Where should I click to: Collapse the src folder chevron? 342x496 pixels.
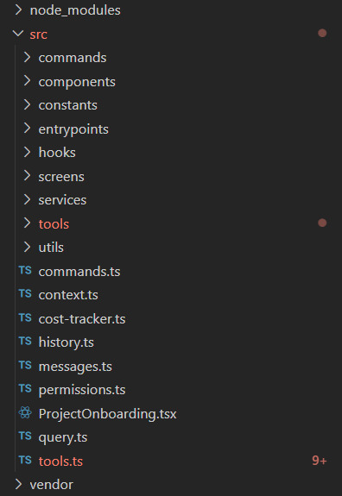coord(18,34)
